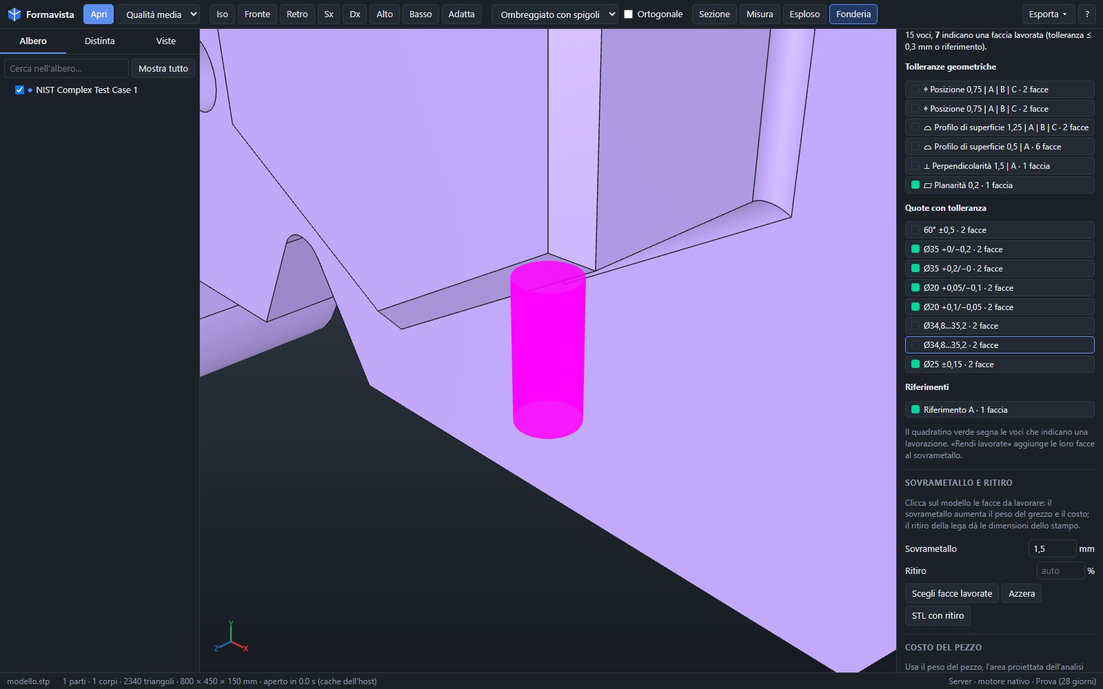Click Adatta to fit the view
This screenshot has width=1103, height=689.
pyautogui.click(x=461, y=14)
